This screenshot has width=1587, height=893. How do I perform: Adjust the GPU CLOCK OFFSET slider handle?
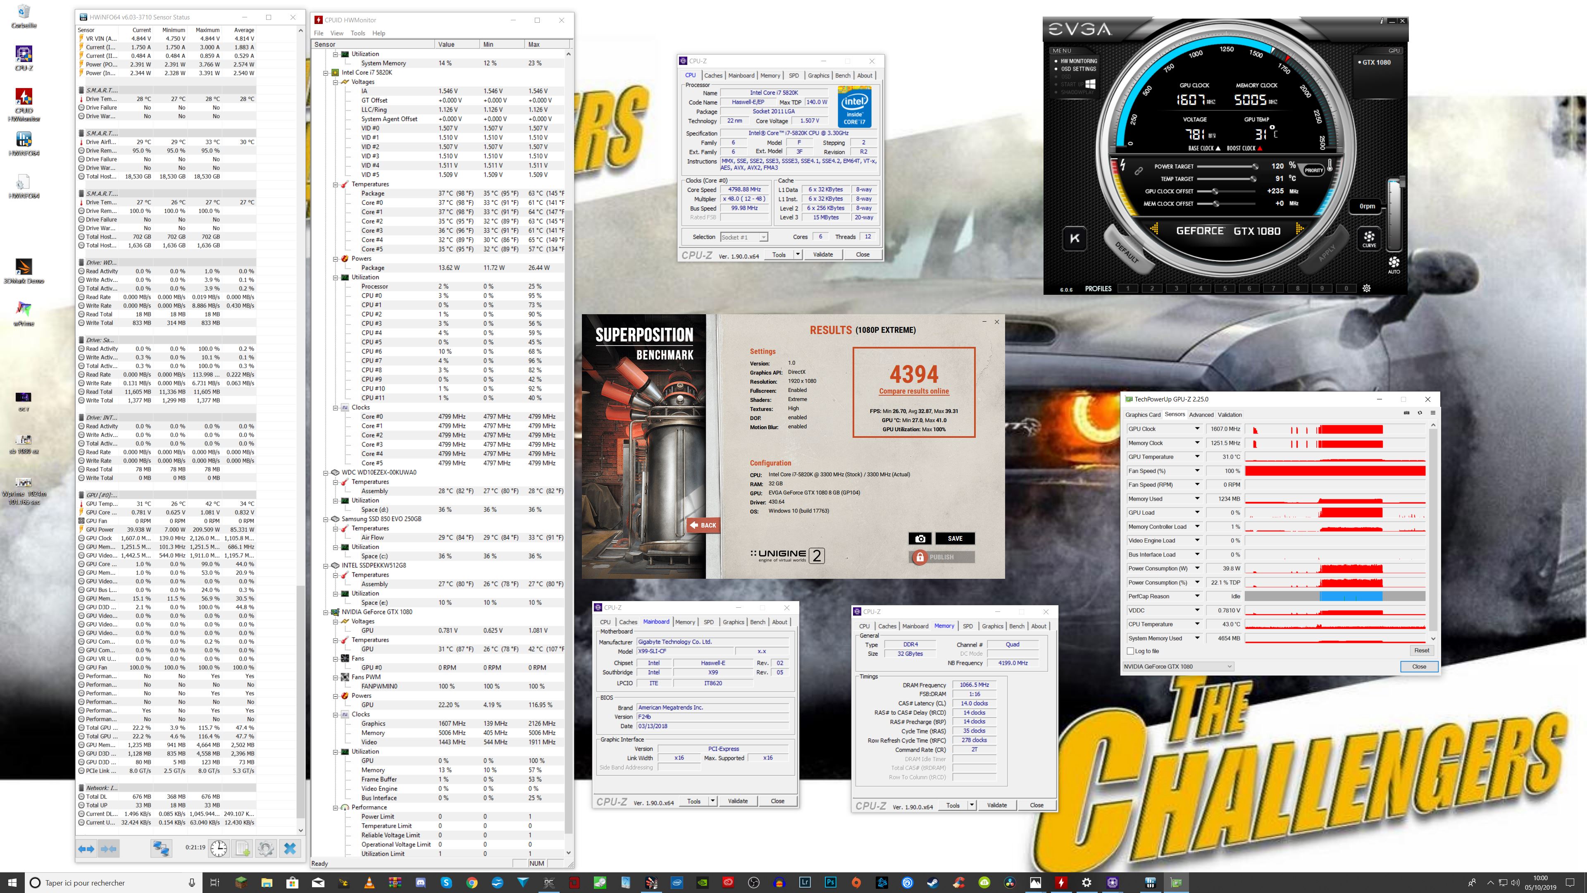(1215, 191)
